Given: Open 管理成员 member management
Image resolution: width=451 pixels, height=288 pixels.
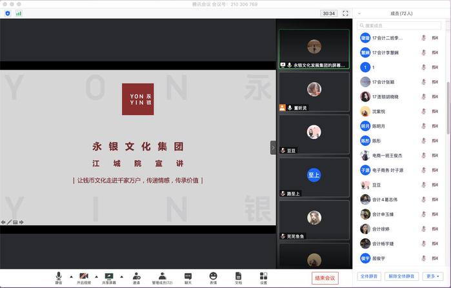Looking at the screenshot, I should click(162, 278).
